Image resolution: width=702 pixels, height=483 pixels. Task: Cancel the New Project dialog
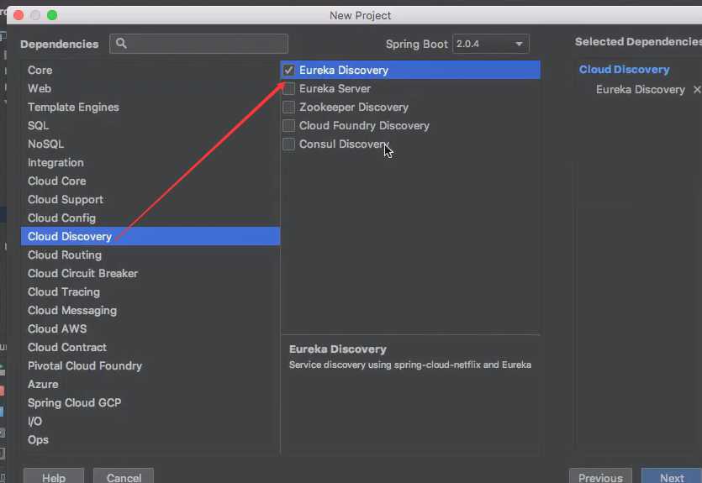pyautogui.click(x=124, y=477)
